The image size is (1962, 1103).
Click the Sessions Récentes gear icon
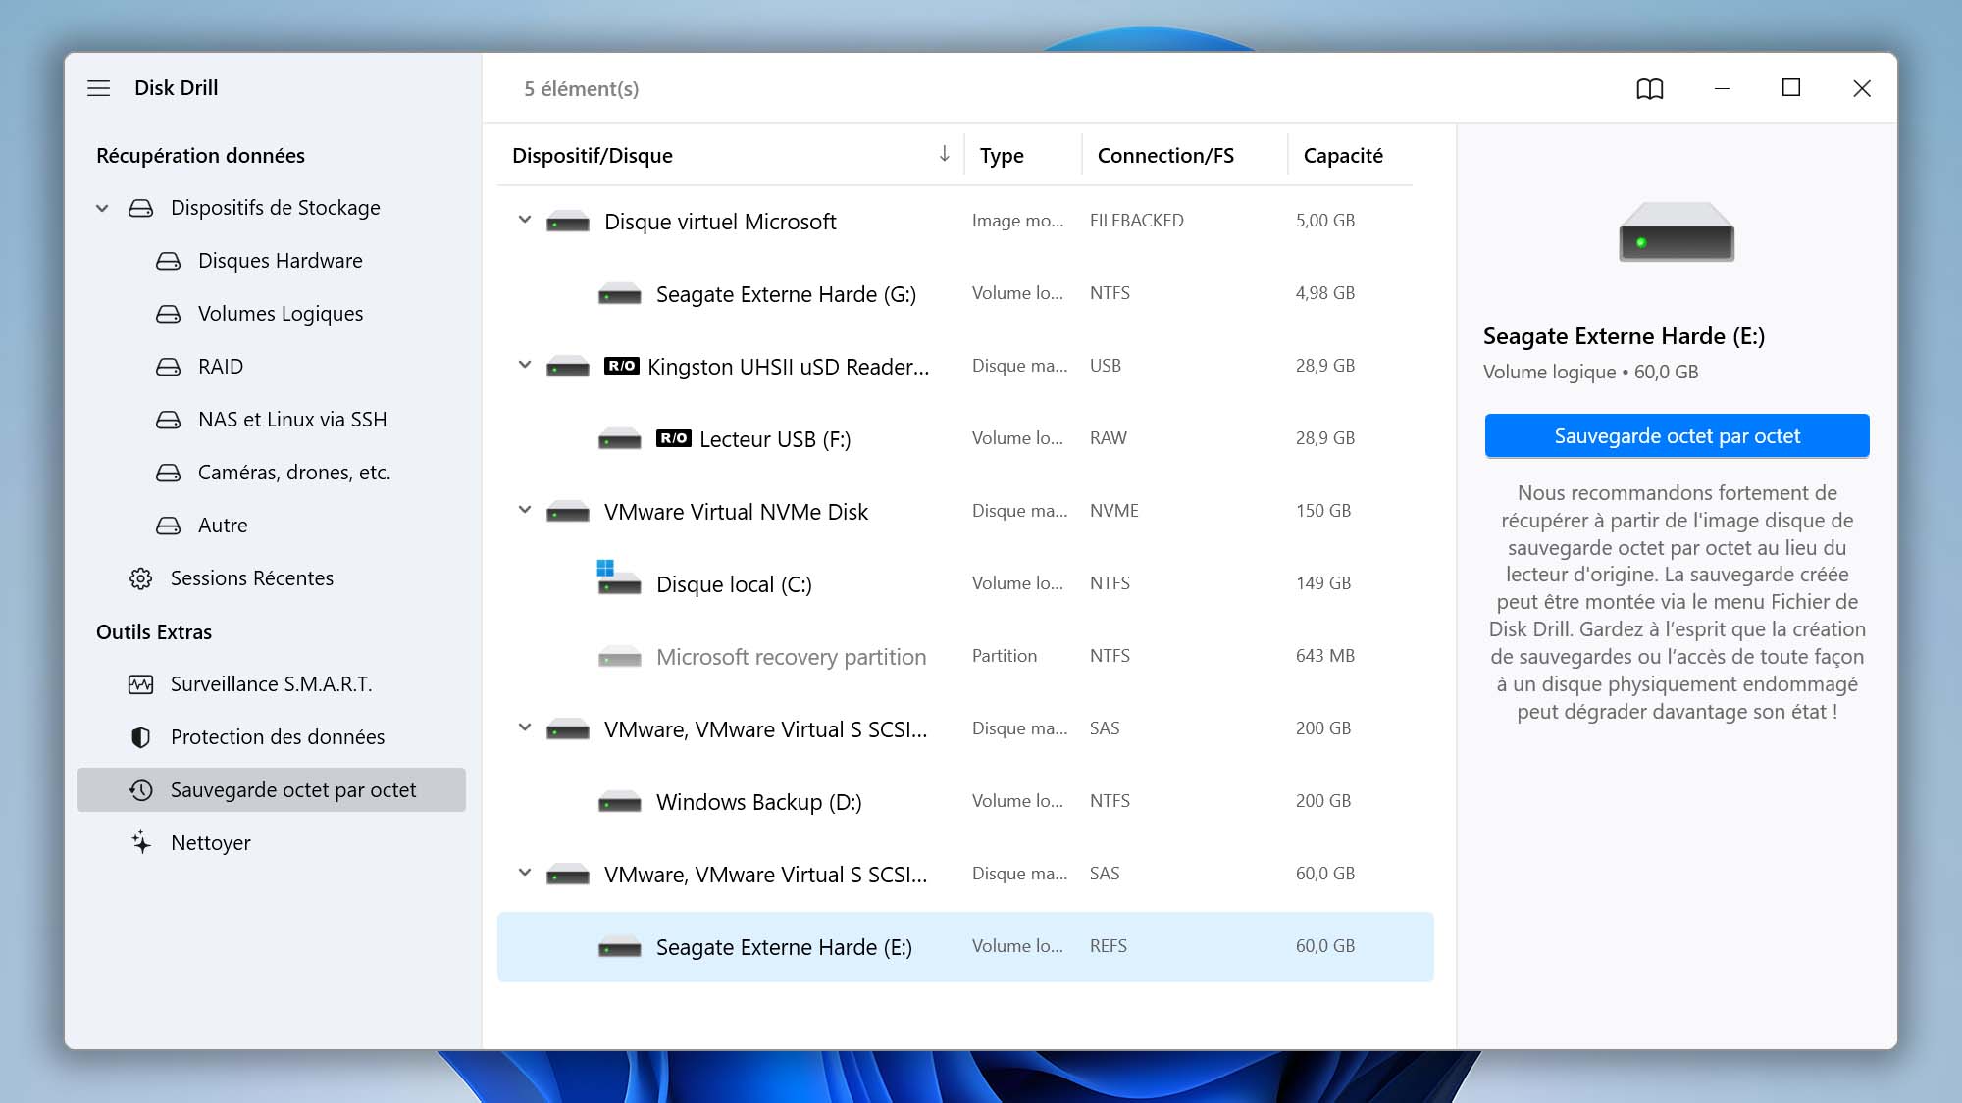[x=141, y=578]
